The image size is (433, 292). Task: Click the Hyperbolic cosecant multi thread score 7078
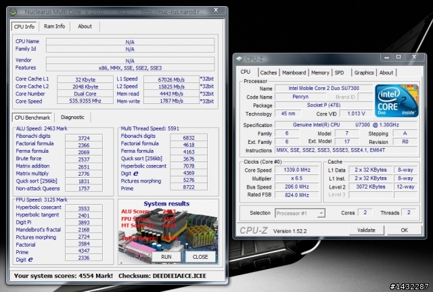(189, 166)
